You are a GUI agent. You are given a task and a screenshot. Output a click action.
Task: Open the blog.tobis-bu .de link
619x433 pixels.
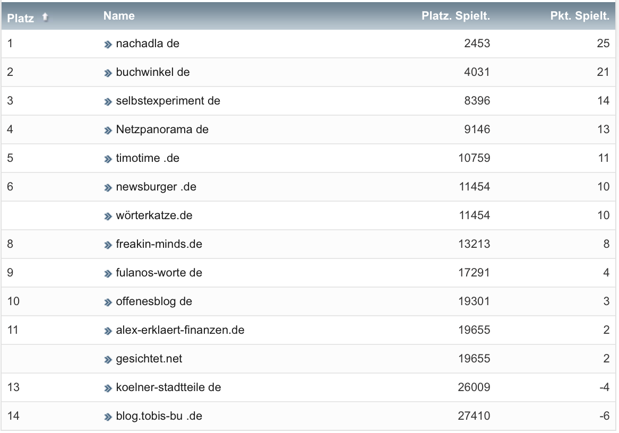coord(159,416)
